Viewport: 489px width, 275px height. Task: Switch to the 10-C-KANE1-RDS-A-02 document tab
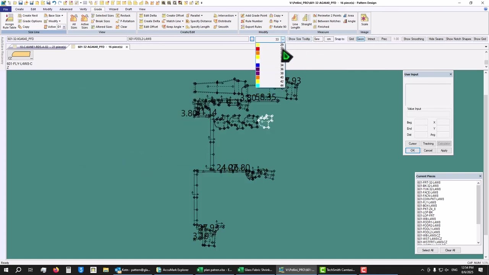pyautogui.click(x=40, y=47)
